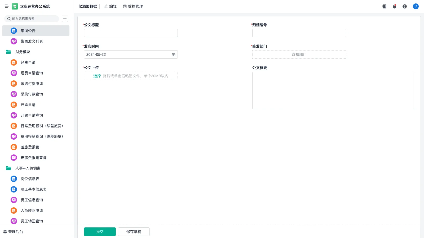Open the 签发部门 department selector
Viewport: 424px width, 238px height.
coord(299,54)
